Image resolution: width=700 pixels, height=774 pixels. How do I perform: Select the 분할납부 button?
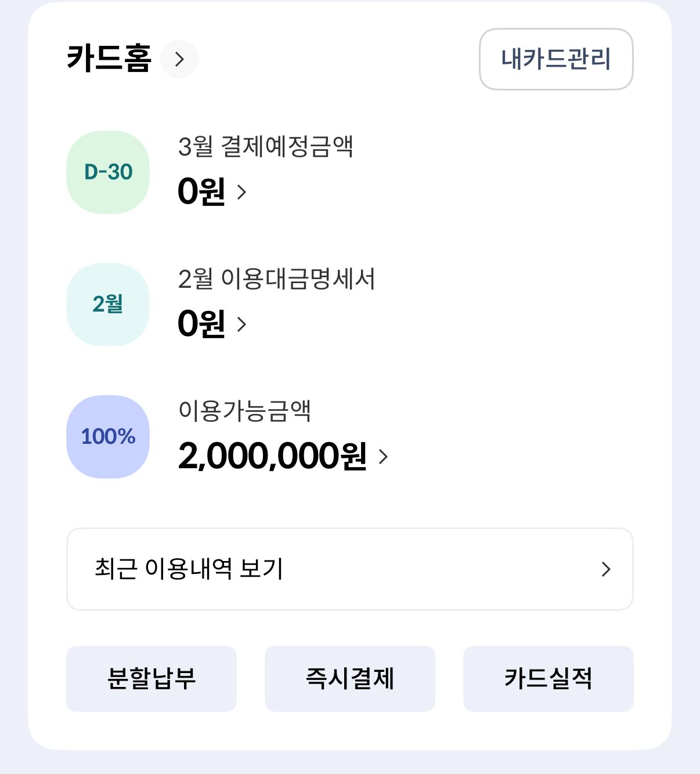(x=151, y=678)
